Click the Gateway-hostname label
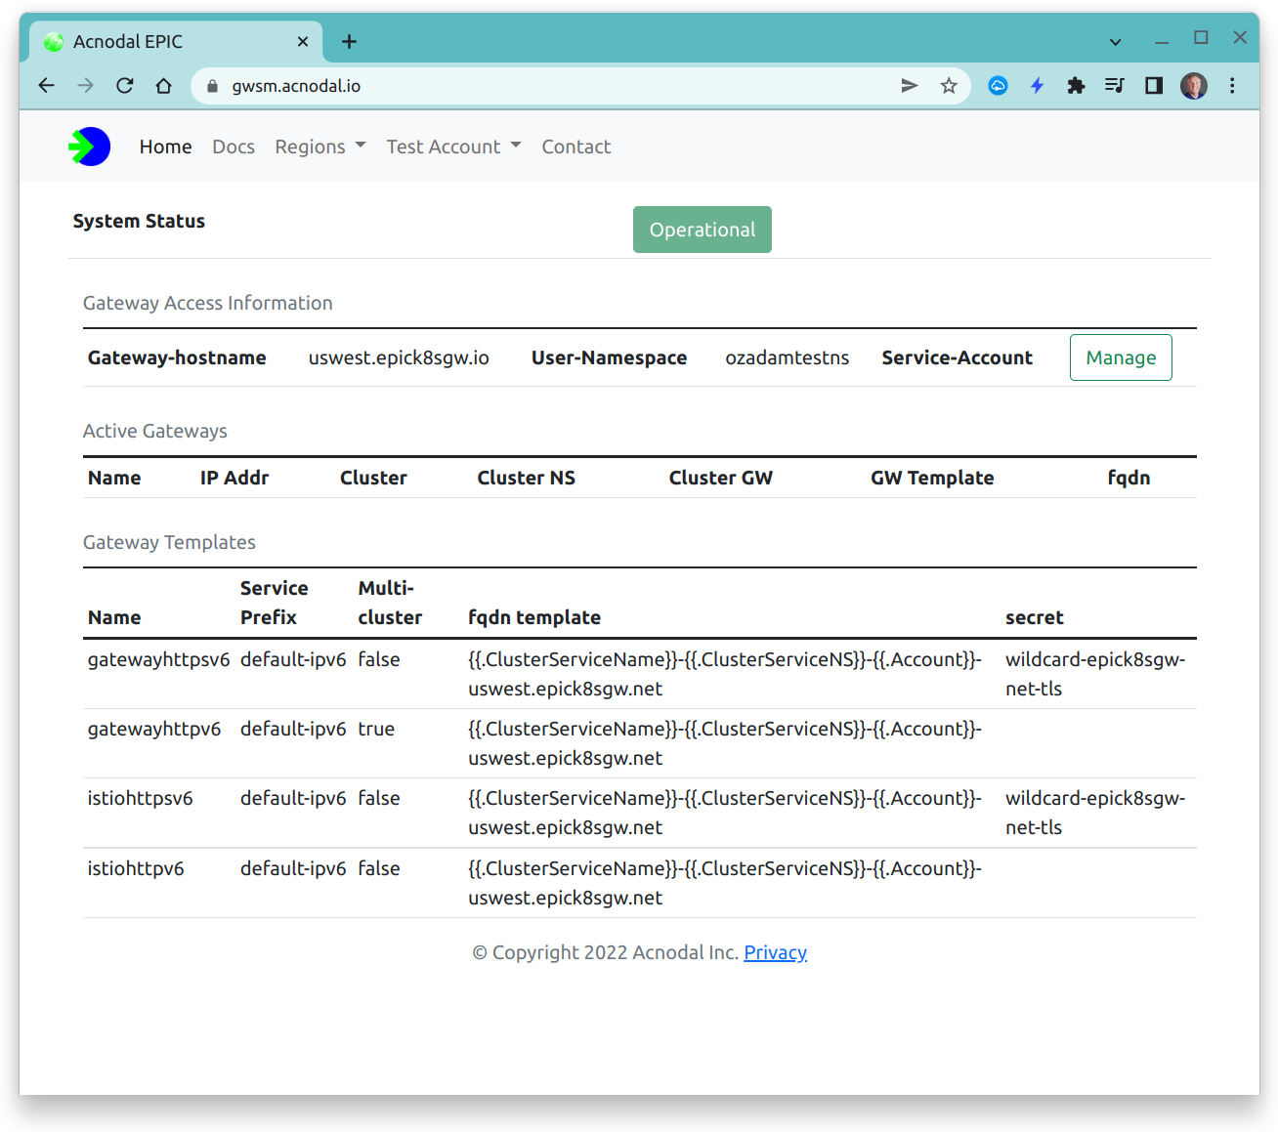1278x1132 pixels. pyautogui.click(x=177, y=357)
